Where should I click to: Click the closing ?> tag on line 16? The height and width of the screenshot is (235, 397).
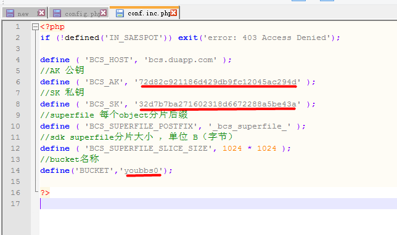(x=45, y=193)
